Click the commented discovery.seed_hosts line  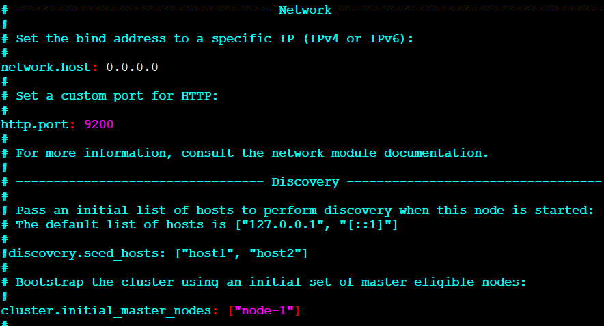click(154, 254)
